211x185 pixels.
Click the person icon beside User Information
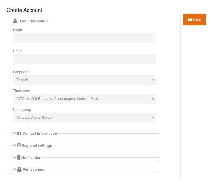(15, 21)
